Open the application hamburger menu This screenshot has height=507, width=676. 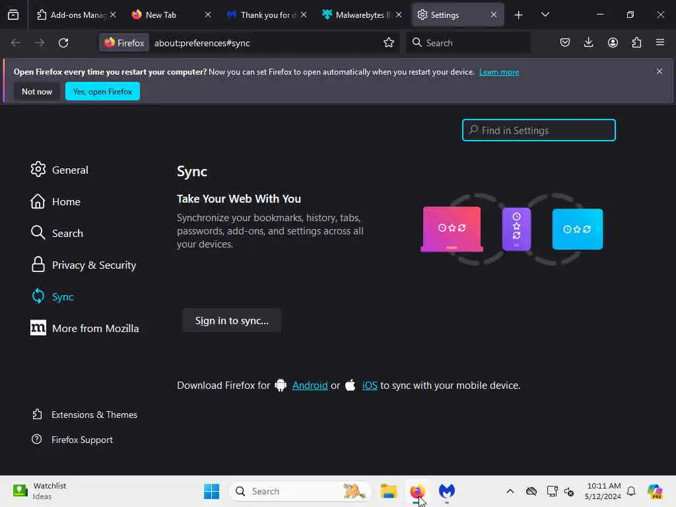(660, 43)
